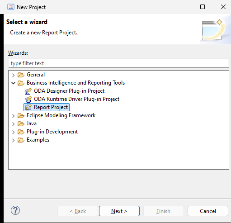This screenshot has height=223, width=231.
Task: Click the General folder icon
Action: pos(21,75)
